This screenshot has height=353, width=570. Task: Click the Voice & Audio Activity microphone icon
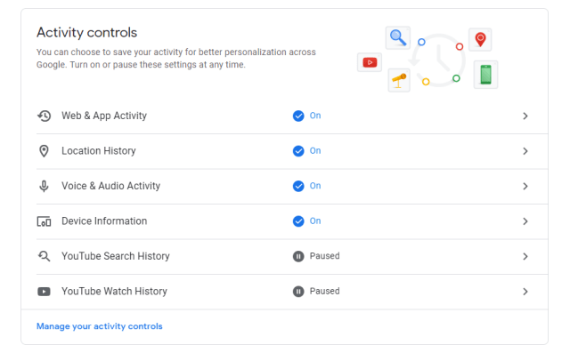click(44, 186)
